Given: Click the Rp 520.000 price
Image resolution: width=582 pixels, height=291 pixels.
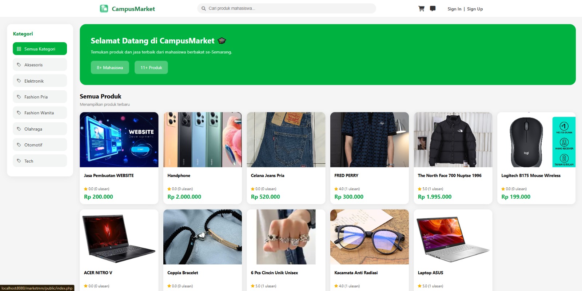Looking at the screenshot, I should click(265, 197).
